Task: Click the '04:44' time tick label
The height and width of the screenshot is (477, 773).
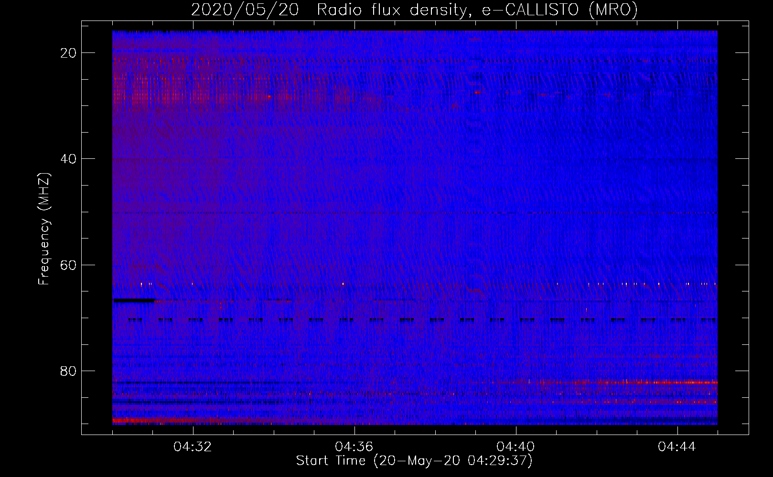Action: [677, 447]
